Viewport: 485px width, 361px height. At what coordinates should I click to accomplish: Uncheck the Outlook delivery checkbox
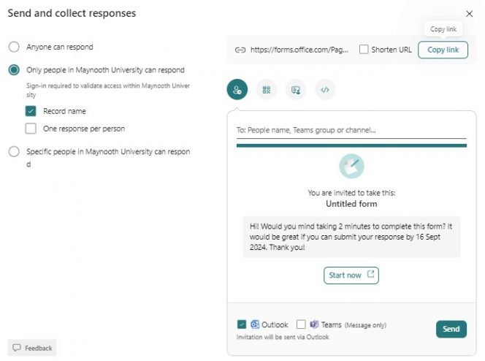[x=242, y=324]
